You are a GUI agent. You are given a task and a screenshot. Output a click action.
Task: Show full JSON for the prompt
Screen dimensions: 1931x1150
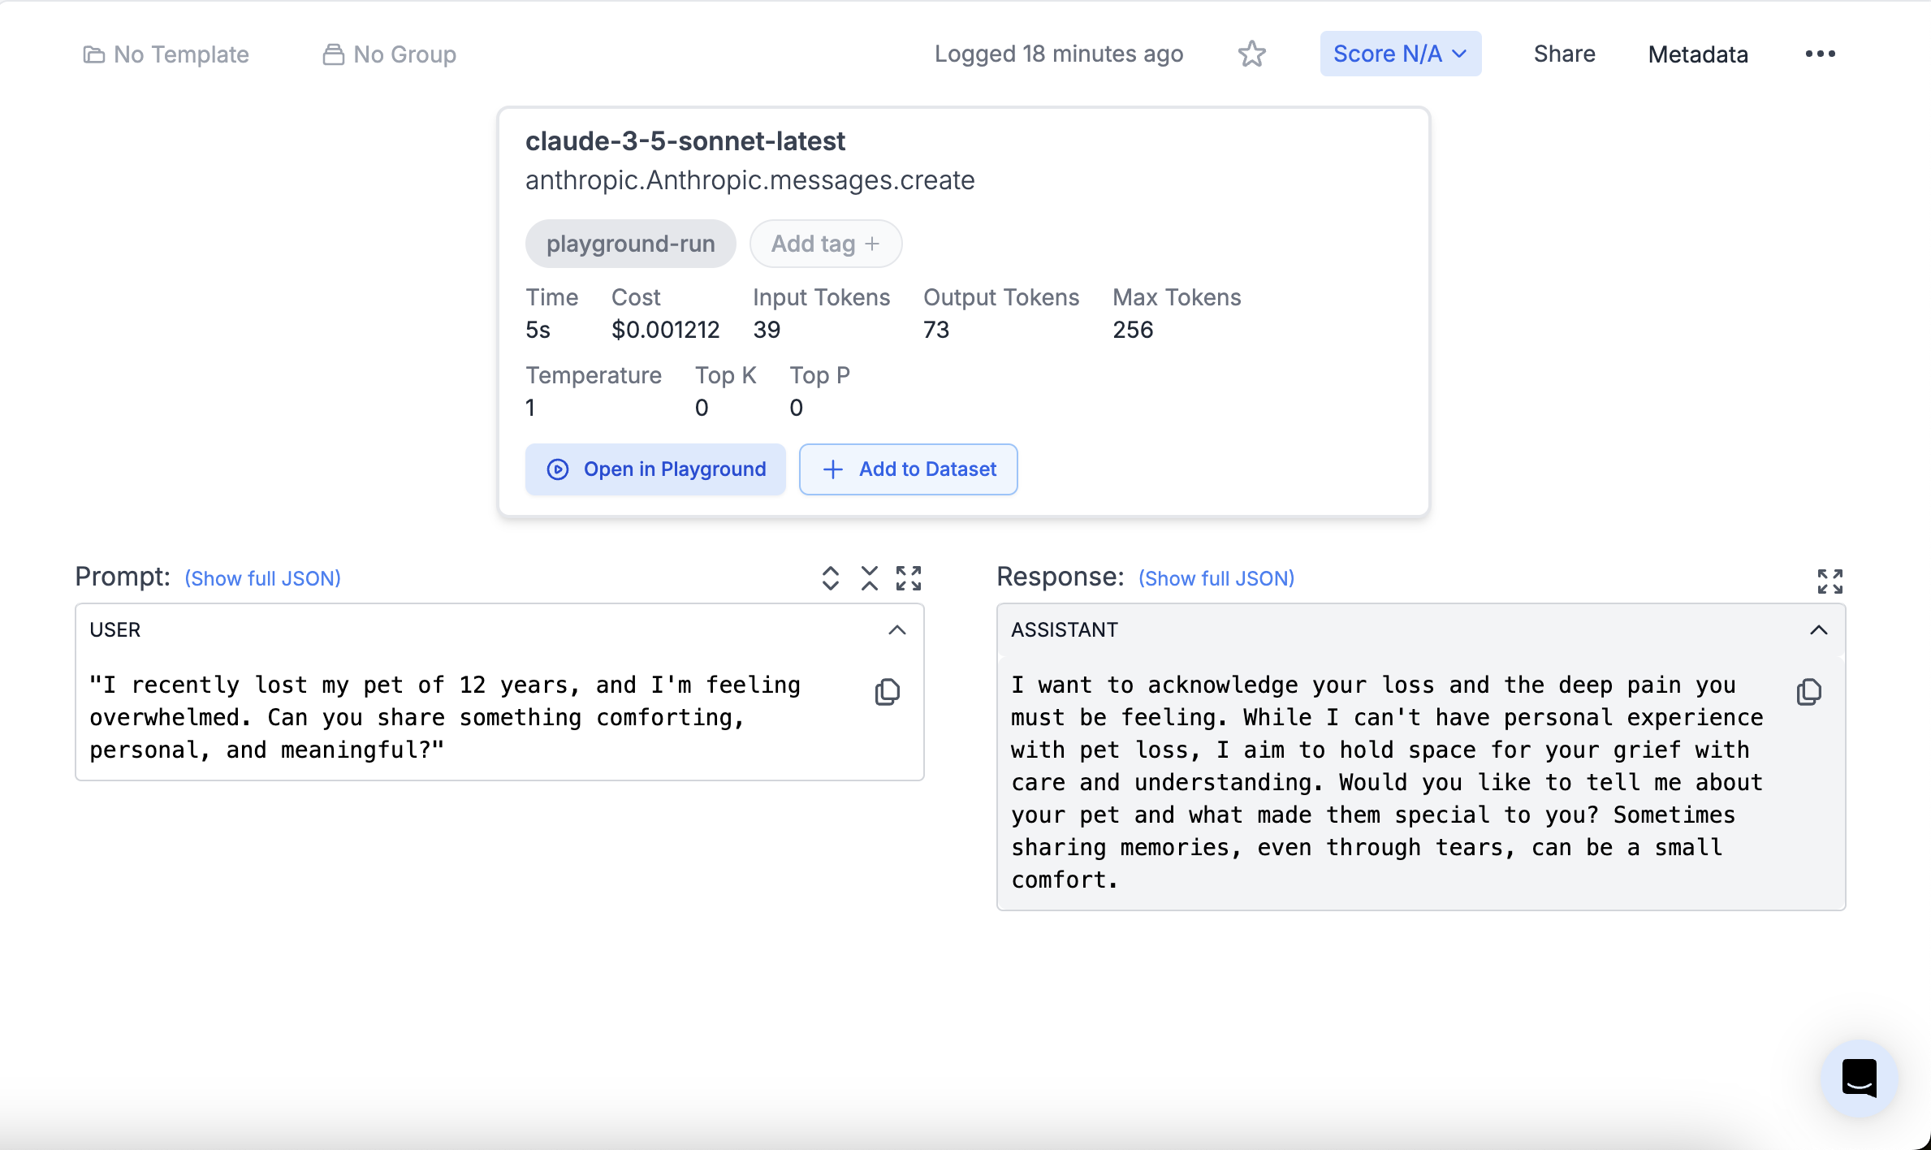pos(262,578)
